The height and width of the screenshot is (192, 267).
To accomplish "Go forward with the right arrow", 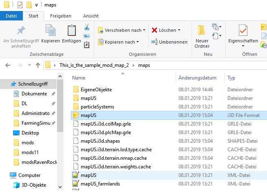I will click(x=20, y=65).
